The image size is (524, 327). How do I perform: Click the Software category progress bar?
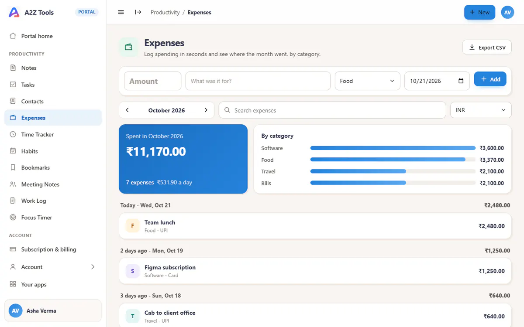(393, 148)
